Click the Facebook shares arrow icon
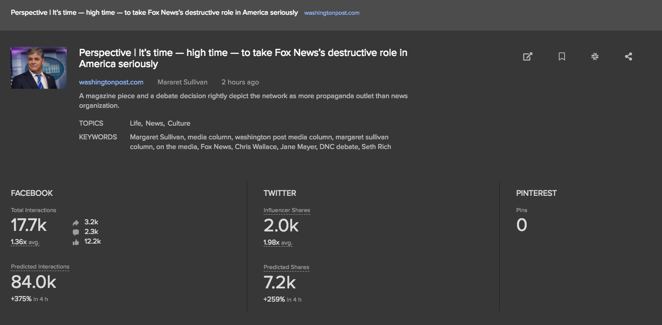This screenshot has width=662, height=325. point(76,222)
